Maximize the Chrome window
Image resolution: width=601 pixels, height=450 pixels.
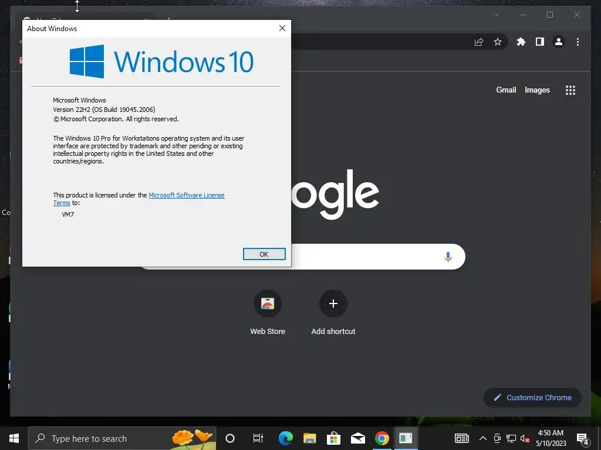pos(550,15)
